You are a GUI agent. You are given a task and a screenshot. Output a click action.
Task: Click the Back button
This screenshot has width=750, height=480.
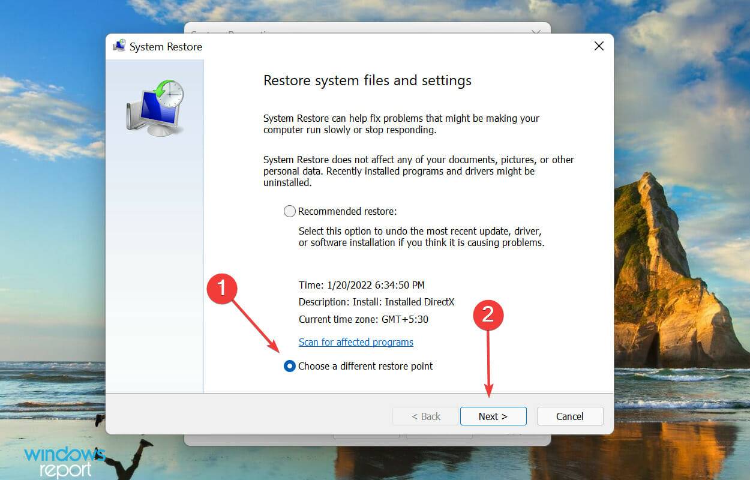(x=425, y=416)
